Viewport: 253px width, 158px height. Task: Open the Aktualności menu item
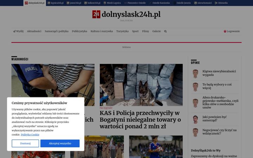(34, 31)
